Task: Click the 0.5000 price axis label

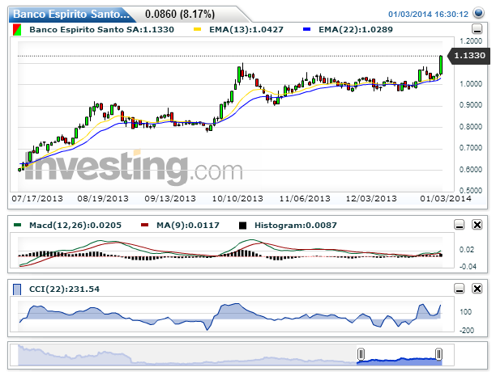Action: coord(471,191)
